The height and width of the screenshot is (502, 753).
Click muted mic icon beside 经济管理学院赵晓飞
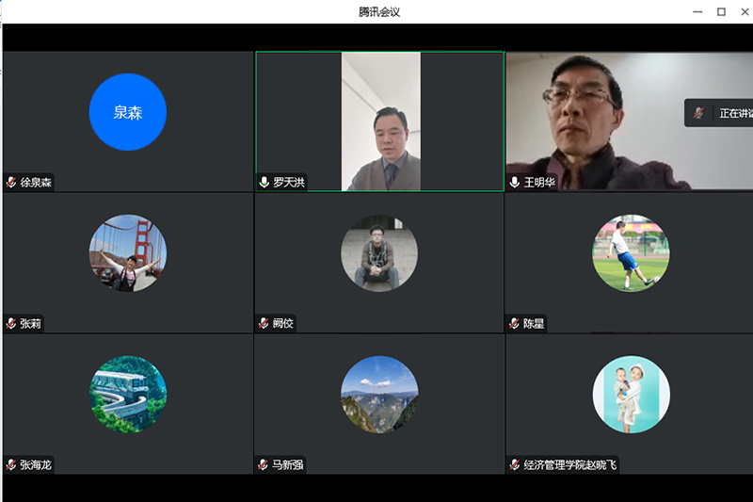click(x=515, y=465)
